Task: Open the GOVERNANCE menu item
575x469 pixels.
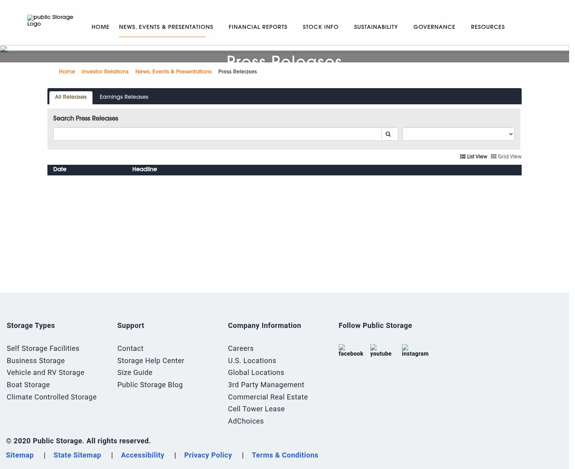Action: coord(434,27)
